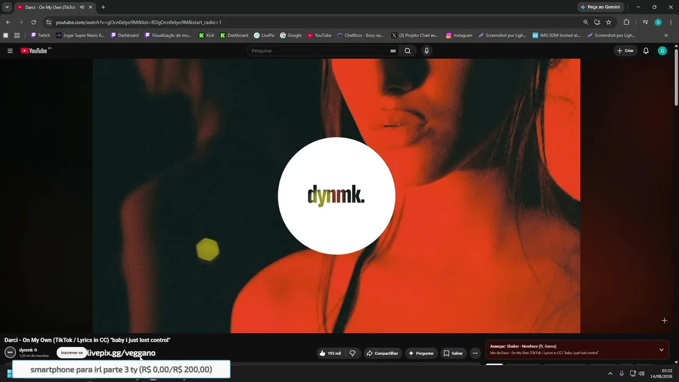
Task: Open the Jogar Super Mario 6 bookmark
Action: (x=81, y=36)
